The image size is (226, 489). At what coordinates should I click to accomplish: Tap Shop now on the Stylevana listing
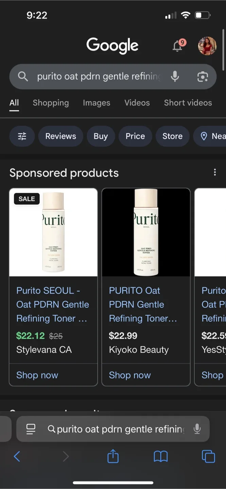point(37,375)
